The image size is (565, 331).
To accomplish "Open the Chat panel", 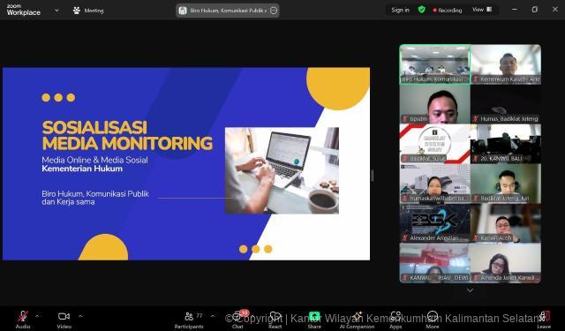I will coord(237,316).
